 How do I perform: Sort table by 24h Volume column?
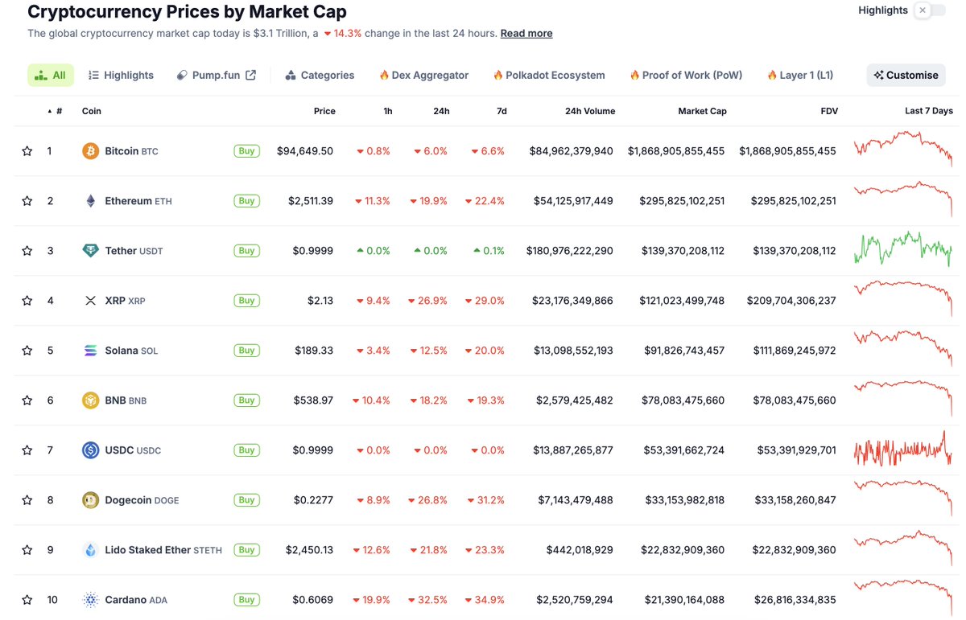[x=590, y=111]
